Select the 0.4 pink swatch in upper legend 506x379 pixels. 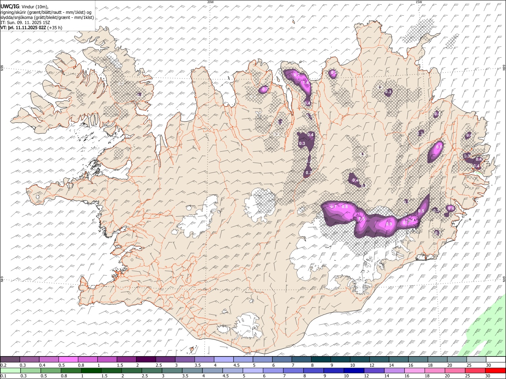49,359
